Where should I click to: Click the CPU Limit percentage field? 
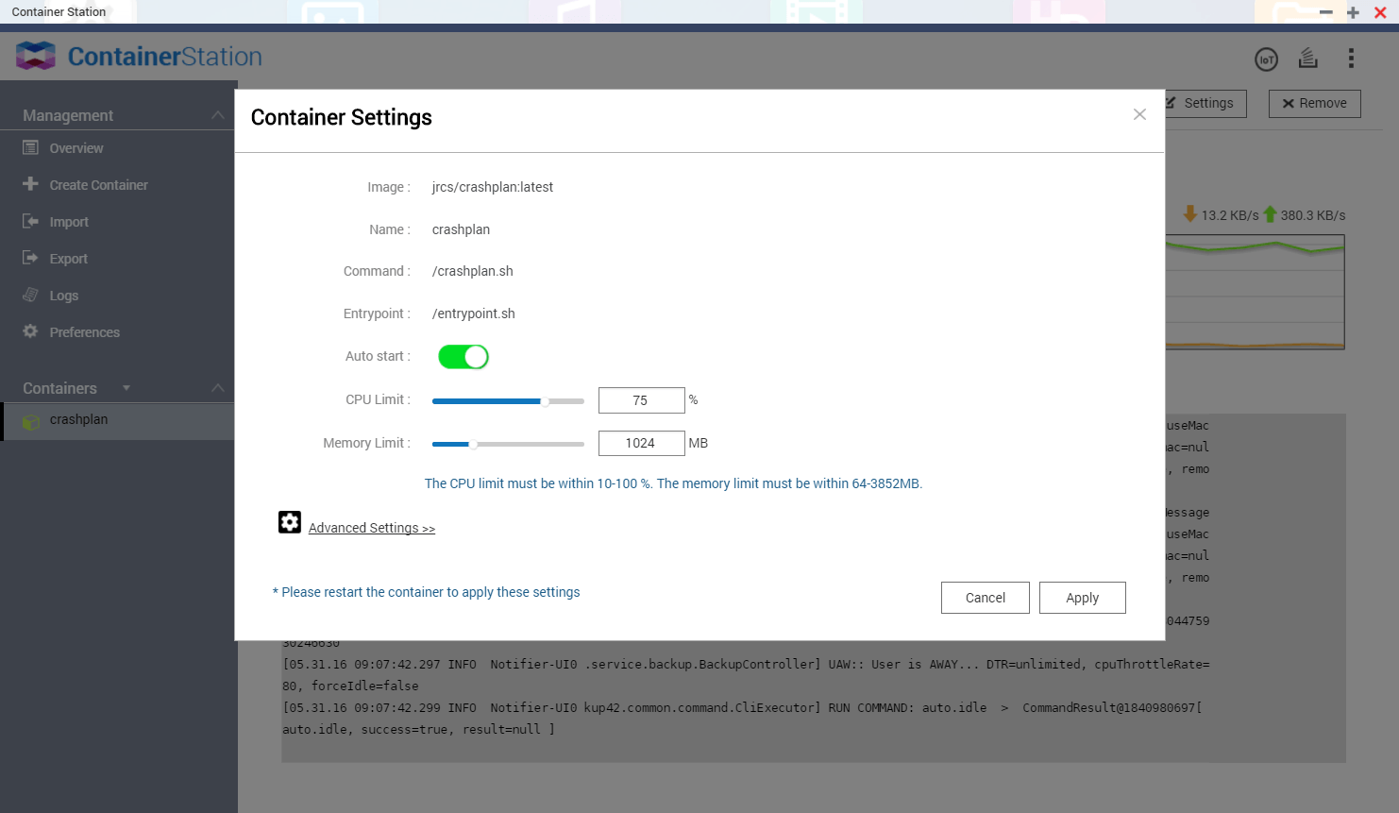pos(642,400)
